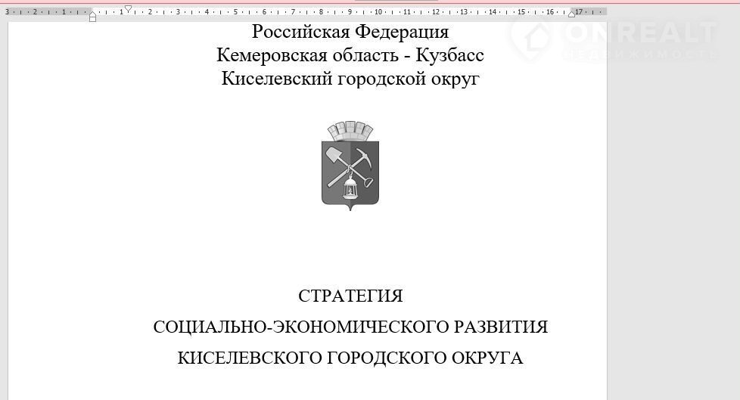The image size is (740, 400).
Task: Click the 15 mark on horizontal ruler
Action: 521,12
